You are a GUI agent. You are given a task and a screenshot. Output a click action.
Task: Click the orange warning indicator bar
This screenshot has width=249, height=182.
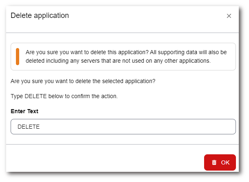[18, 57]
